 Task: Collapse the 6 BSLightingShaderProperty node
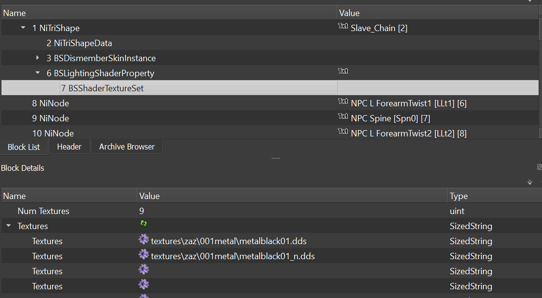tap(38, 73)
